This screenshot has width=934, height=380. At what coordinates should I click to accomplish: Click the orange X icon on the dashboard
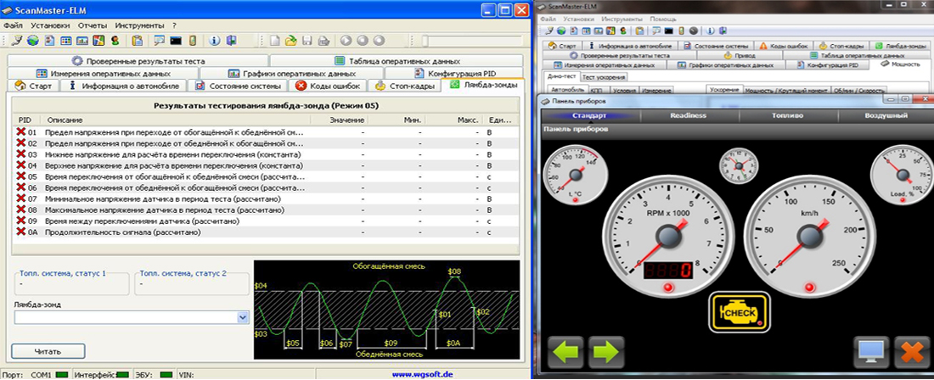(x=913, y=351)
